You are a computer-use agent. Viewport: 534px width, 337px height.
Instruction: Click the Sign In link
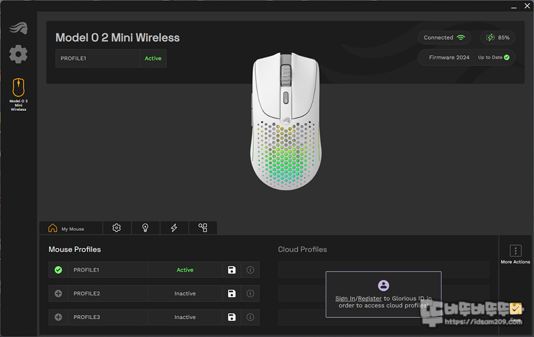tap(345, 298)
